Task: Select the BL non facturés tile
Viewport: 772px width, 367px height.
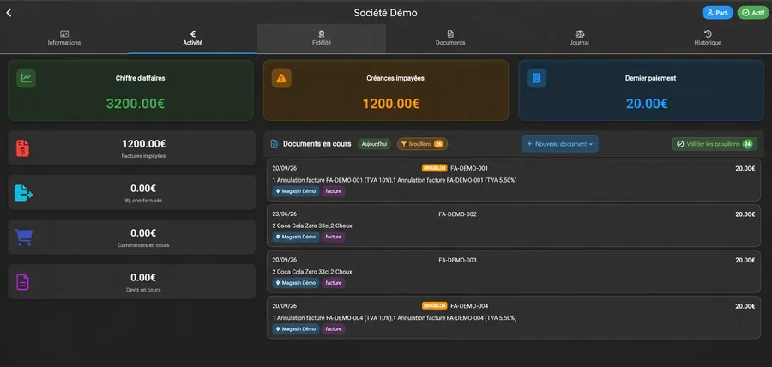Action: point(131,193)
